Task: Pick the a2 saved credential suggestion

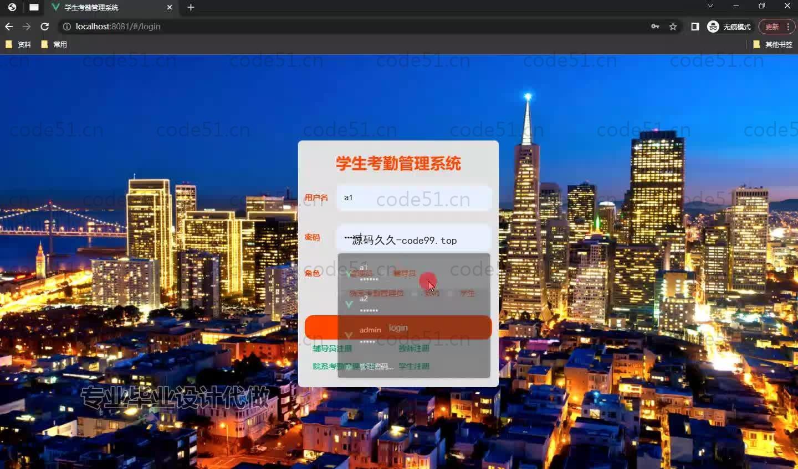Action: [x=414, y=304]
